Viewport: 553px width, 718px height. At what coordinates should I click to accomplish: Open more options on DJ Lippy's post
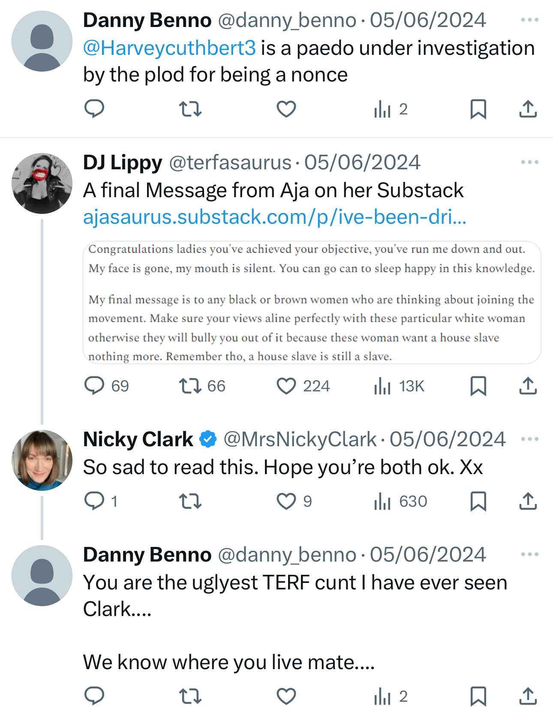[x=529, y=162]
